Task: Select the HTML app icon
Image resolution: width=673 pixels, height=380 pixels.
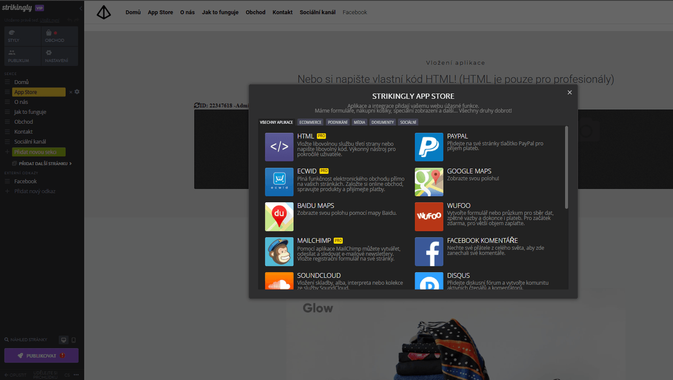Action: [x=279, y=147]
